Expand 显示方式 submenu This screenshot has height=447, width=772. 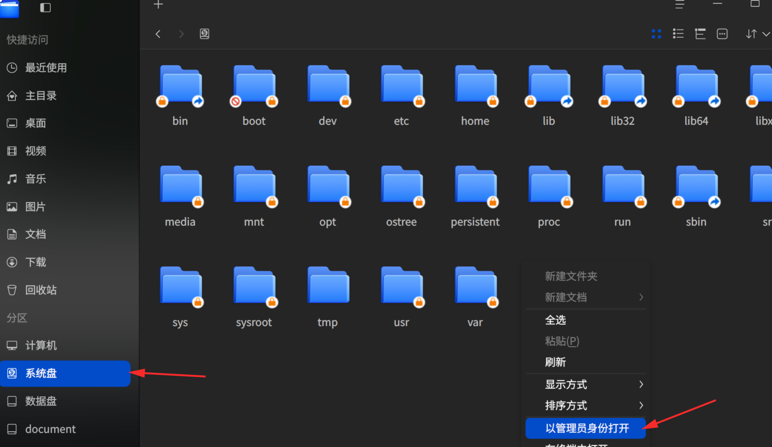click(586, 384)
